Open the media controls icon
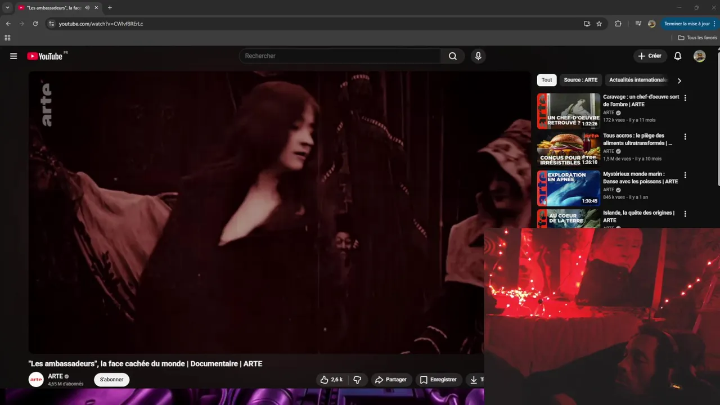 point(638,24)
